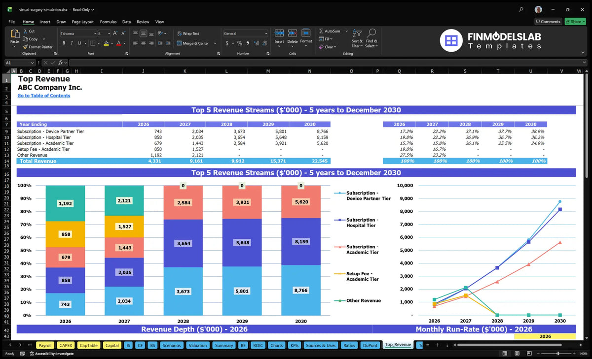Toggle Normal view in status bar
The image size is (592, 359).
point(504,354)
